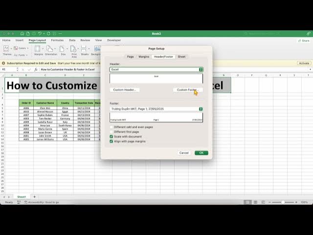The image size is (313, 235).
Task: Click the Breaks icon in the ribbon
Action: 84,48
